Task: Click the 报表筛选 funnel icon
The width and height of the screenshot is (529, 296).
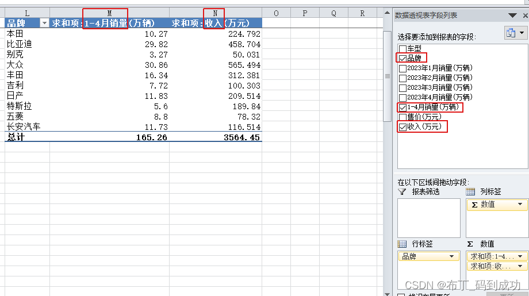Action: pos(402,192)
